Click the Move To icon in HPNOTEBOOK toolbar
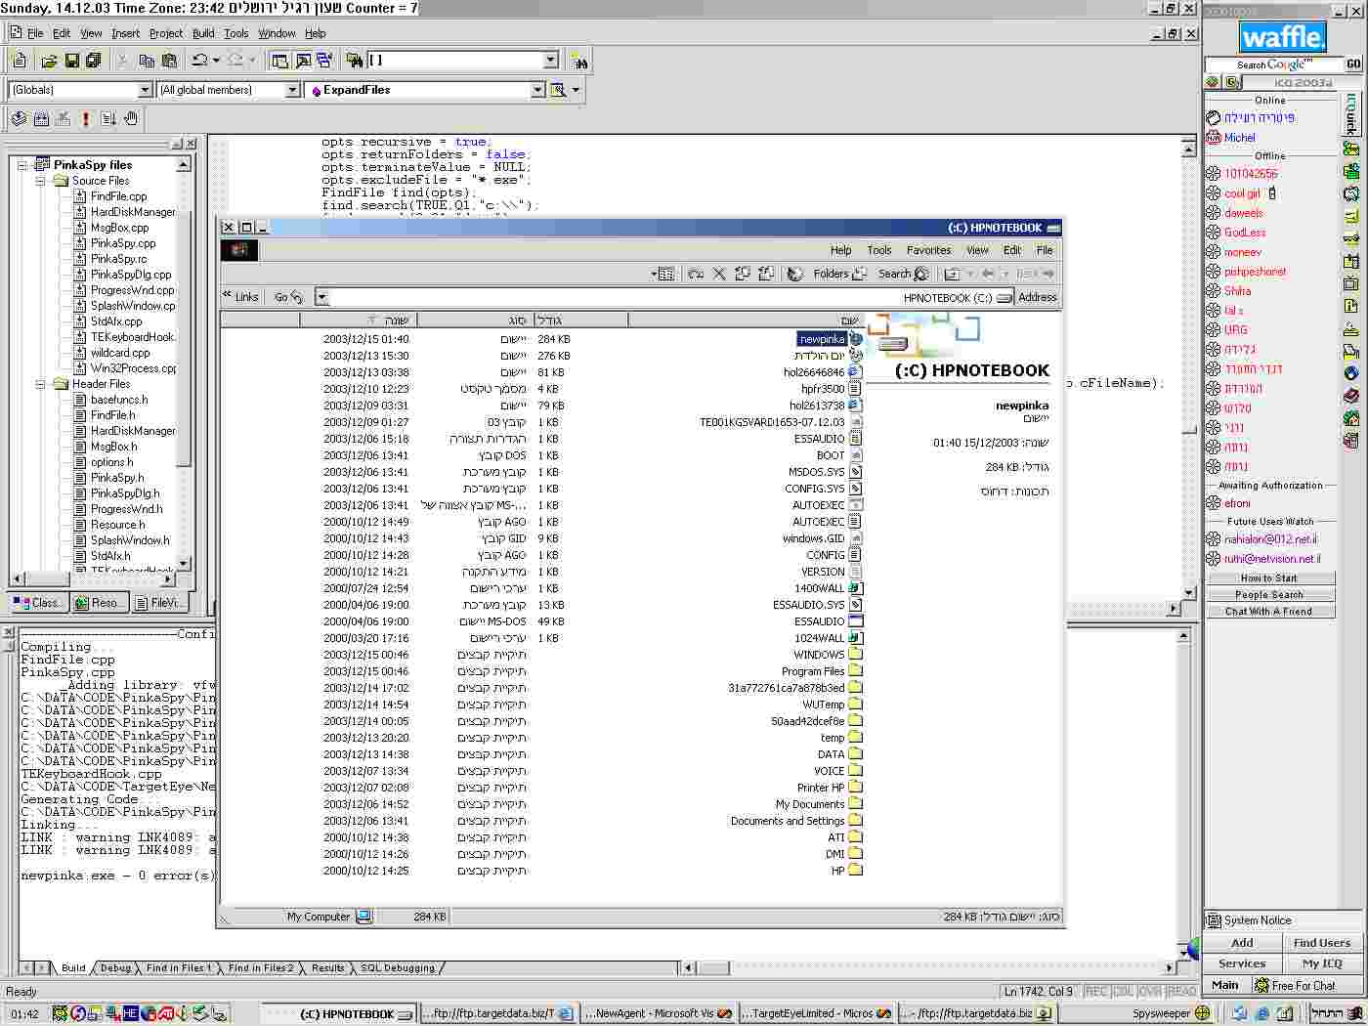This screenshot has width=1368, height=1026. [x=766, y=274]
